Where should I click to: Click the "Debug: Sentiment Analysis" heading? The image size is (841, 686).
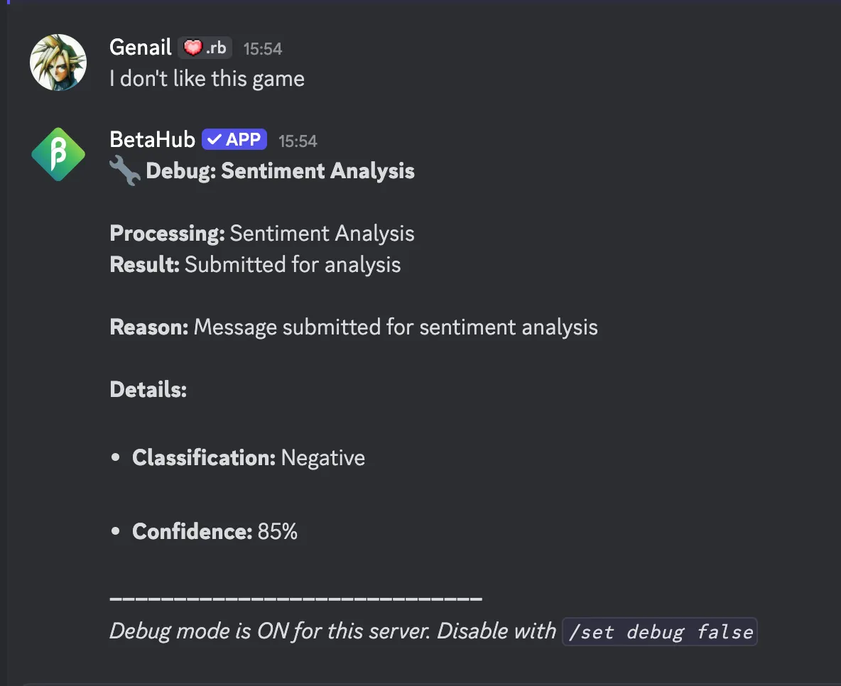point(281,171)
